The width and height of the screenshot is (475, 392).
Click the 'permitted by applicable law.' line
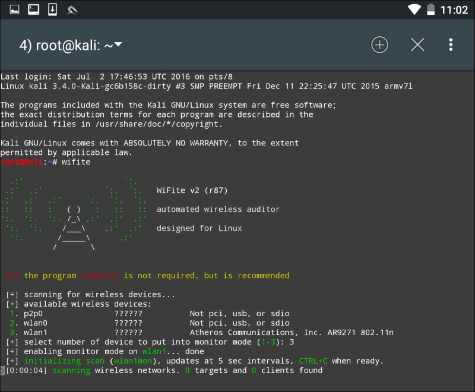[66, 152]
